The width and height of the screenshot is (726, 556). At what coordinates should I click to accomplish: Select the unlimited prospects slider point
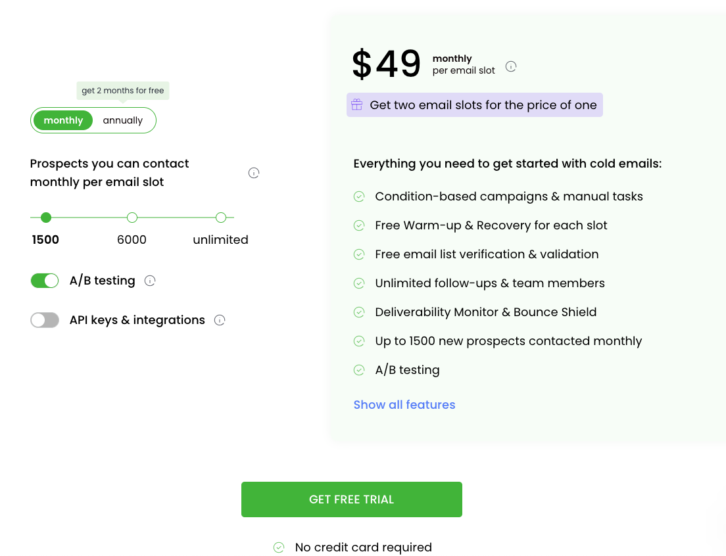(x=221, y=218)
